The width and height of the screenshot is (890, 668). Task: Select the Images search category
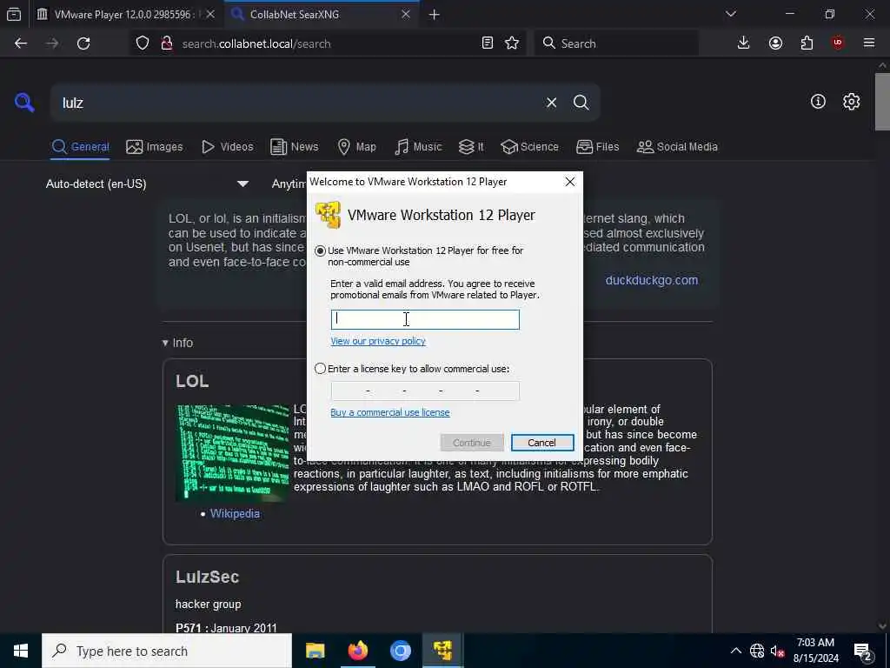point(155,146)
